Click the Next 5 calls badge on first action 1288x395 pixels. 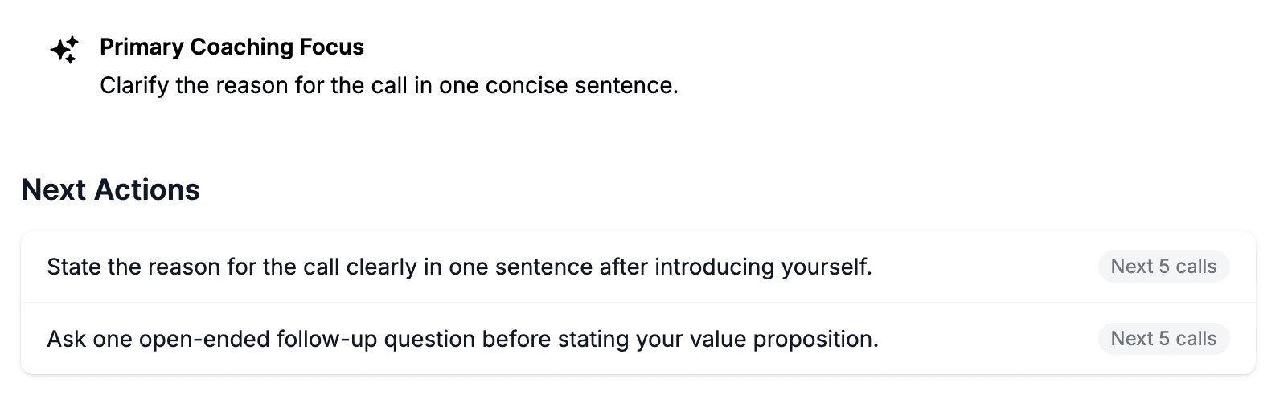click(x=1163, y=267)
